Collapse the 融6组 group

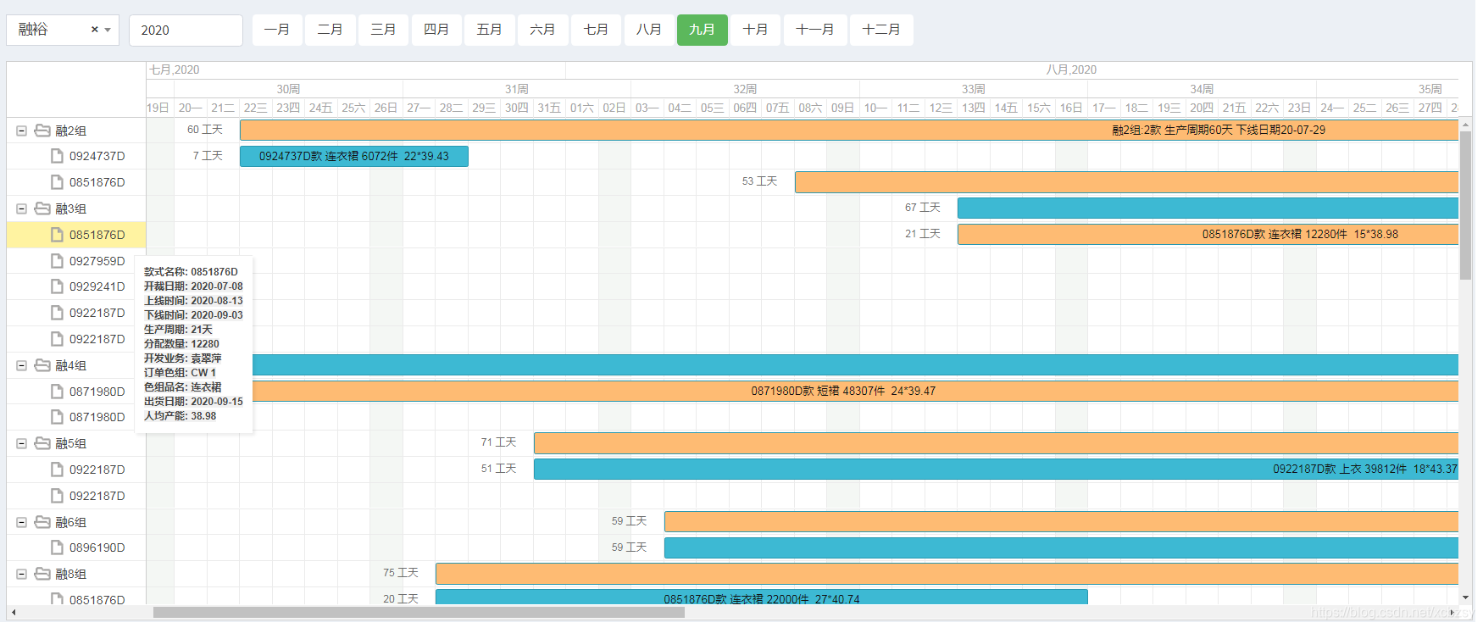22,522
